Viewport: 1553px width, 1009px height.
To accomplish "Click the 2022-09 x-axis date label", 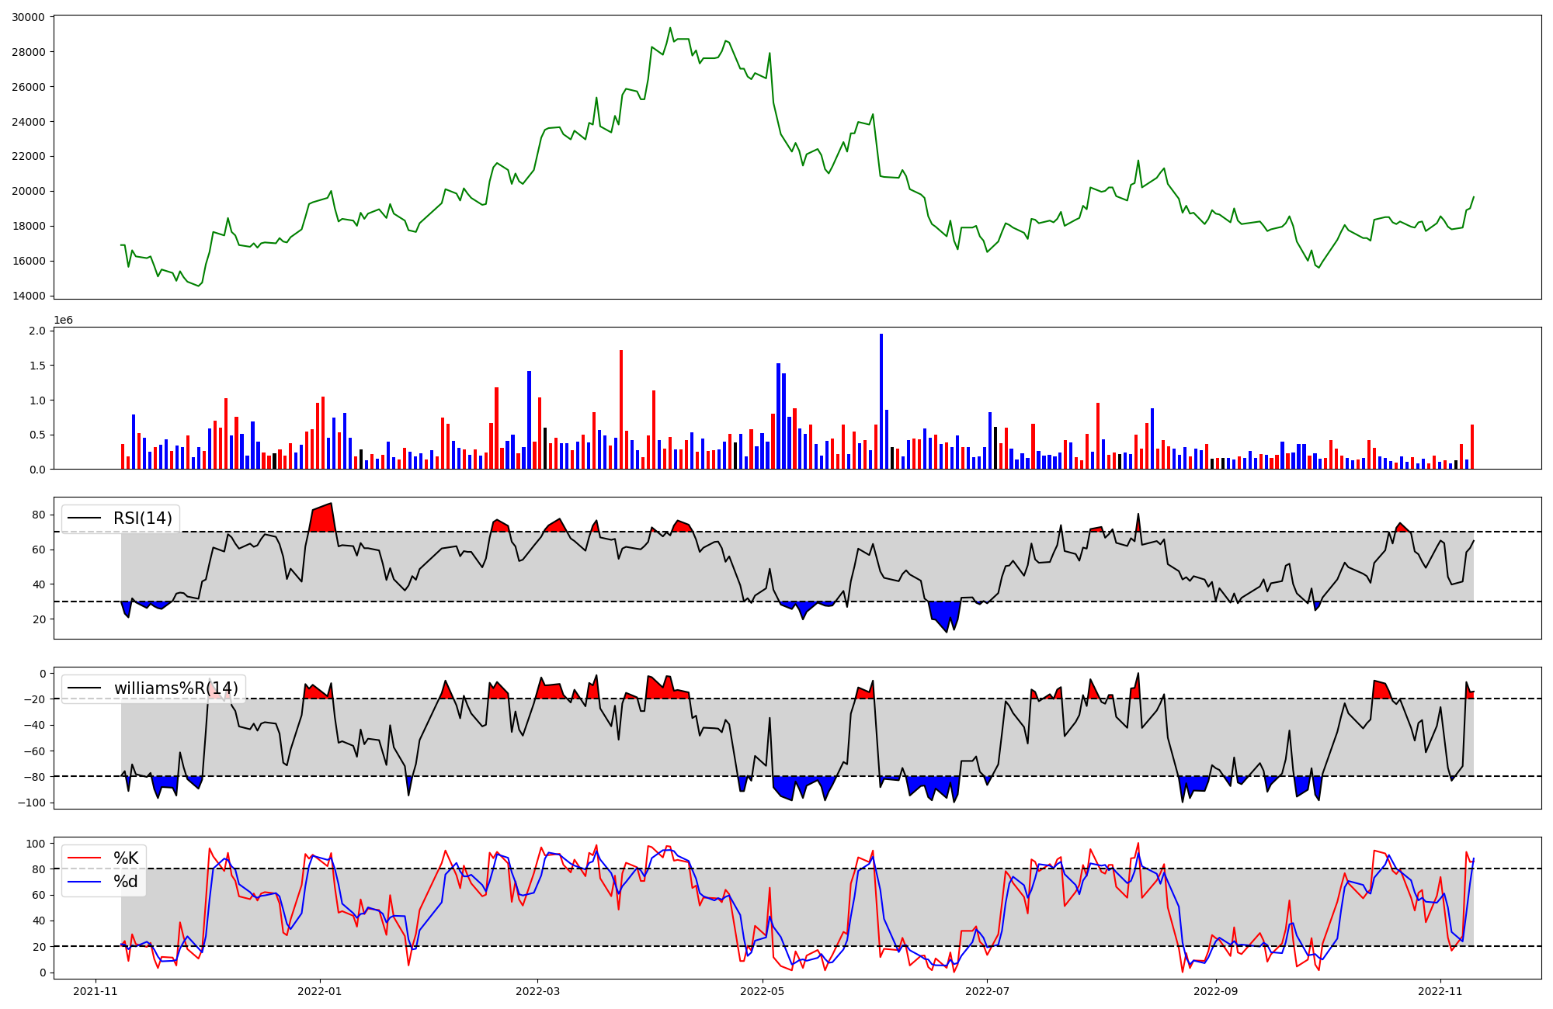I will [x=1215, y=991].
